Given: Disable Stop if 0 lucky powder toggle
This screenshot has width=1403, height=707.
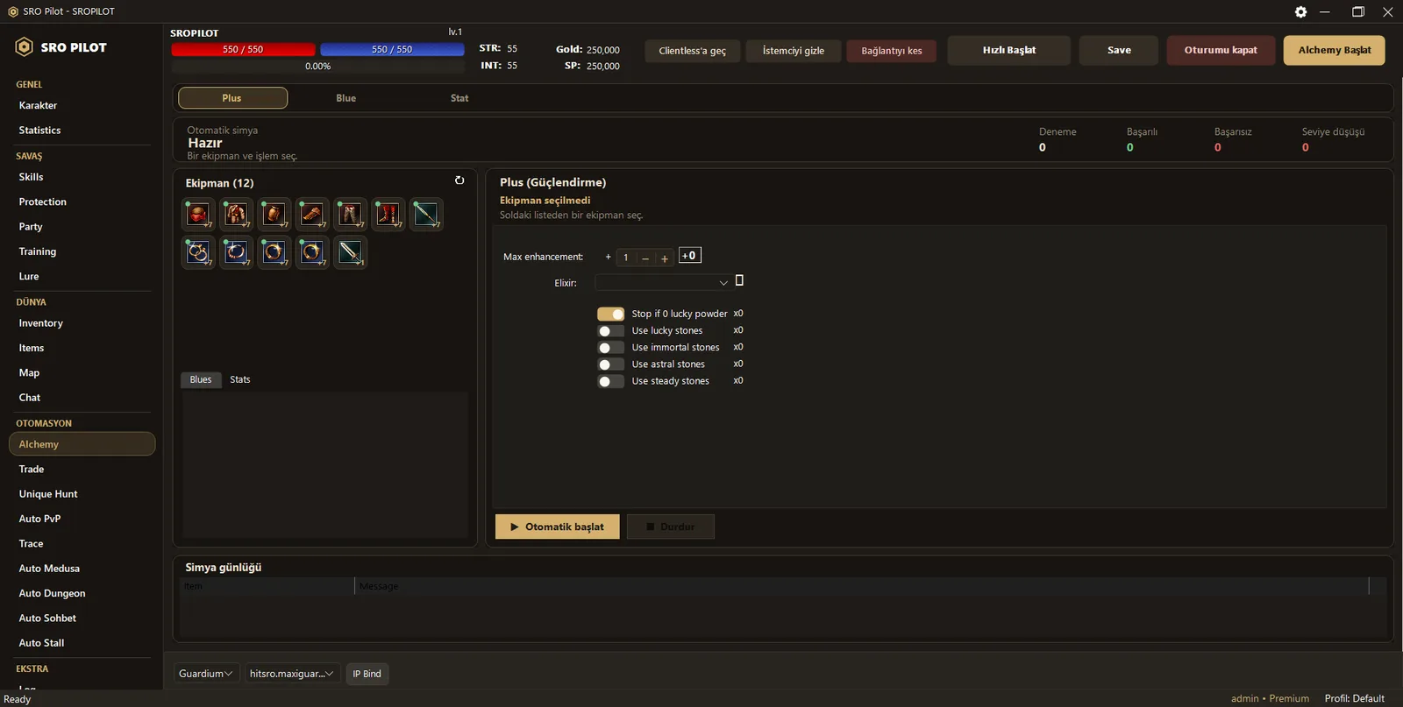Looking at the screenshot, I should (610, 314).
